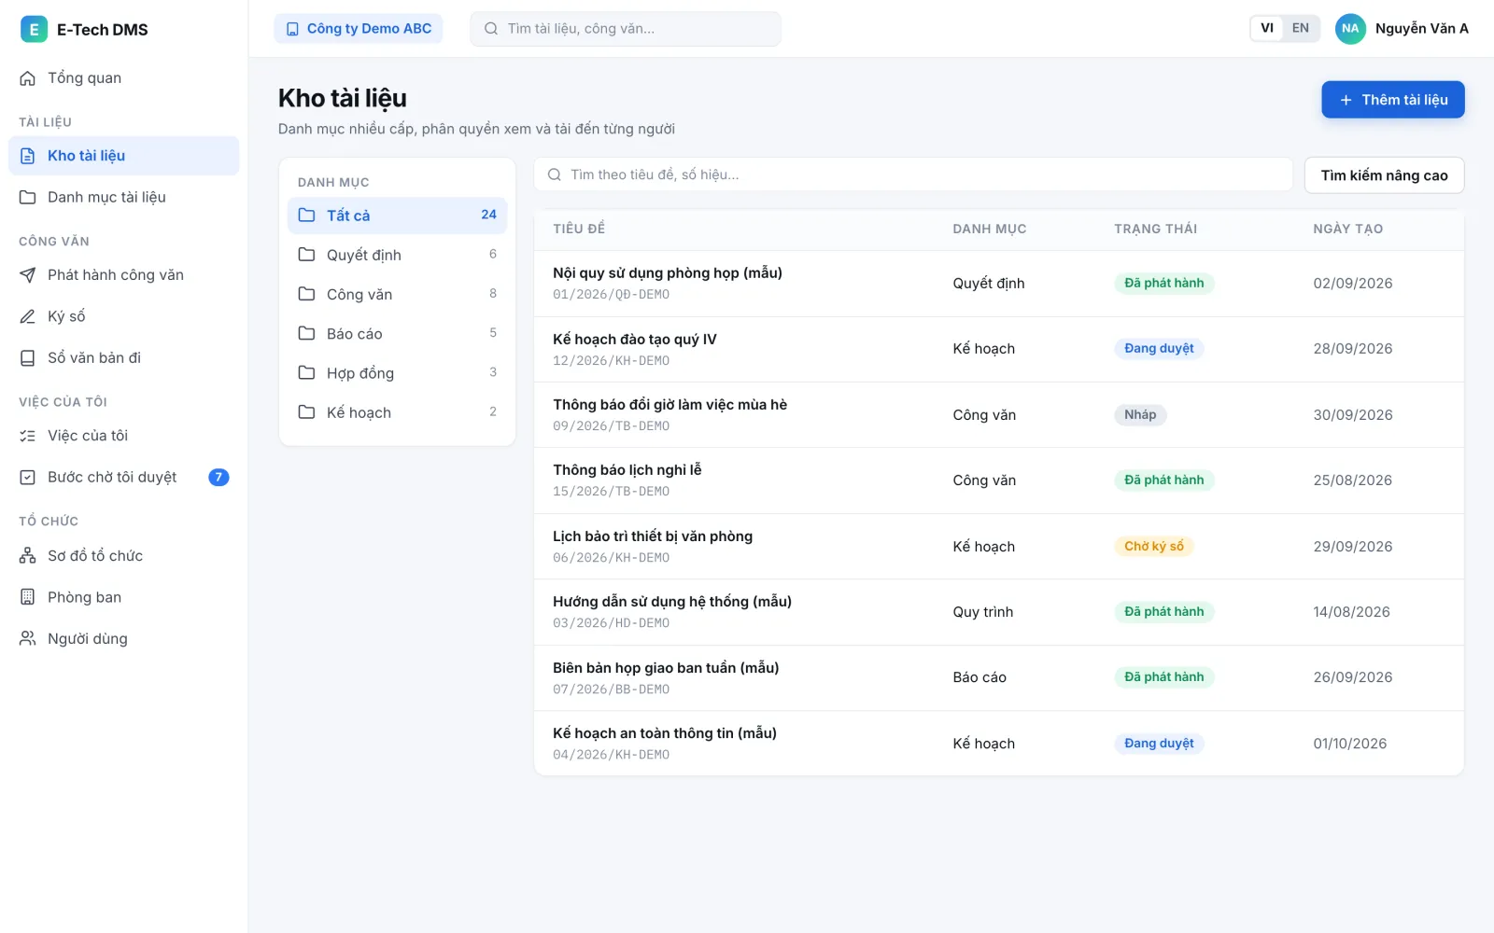
Task: Click the global Tìm tài liệu, công văn search box
Action: click(x=626, y=29)
